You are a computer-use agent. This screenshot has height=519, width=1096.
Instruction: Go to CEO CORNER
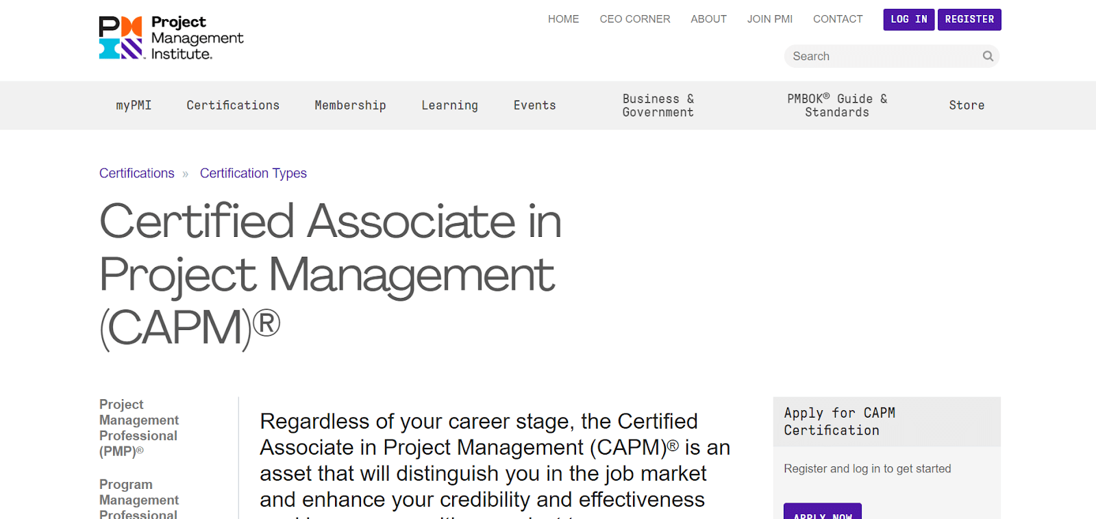[x=635, y=19]
